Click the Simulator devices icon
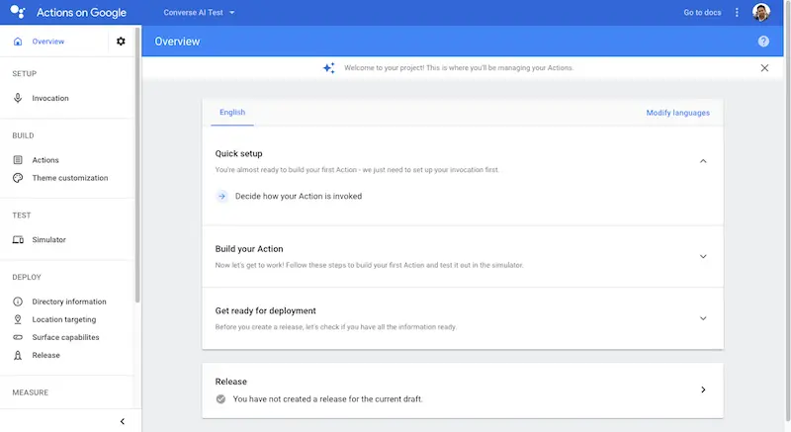The image size is (791, 432). coord(18,240)
